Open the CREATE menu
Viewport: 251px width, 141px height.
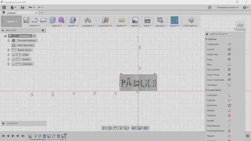pos(56,26)
